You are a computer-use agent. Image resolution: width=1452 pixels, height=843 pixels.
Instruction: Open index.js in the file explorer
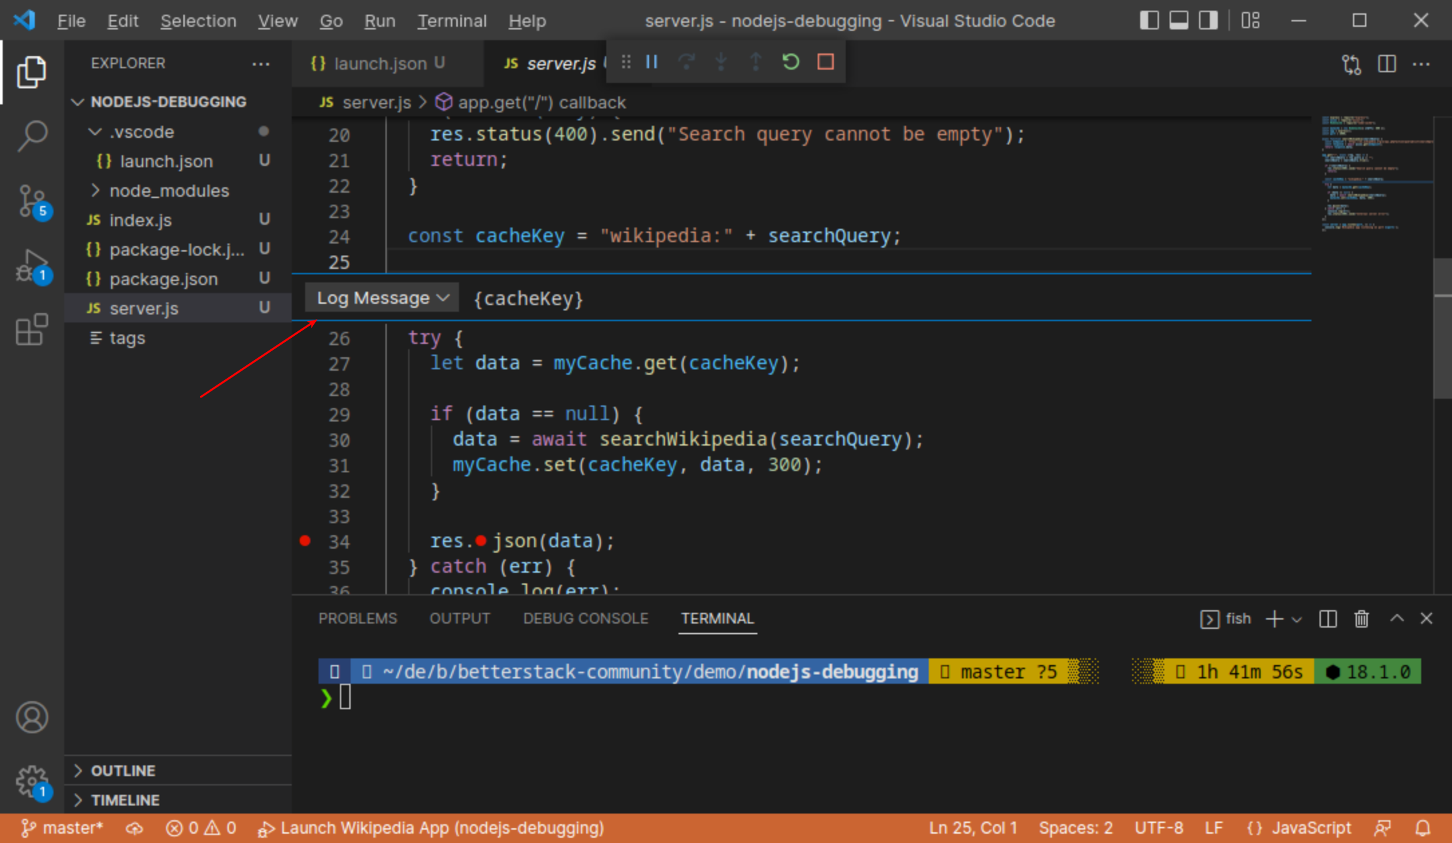tap(178, 220)
